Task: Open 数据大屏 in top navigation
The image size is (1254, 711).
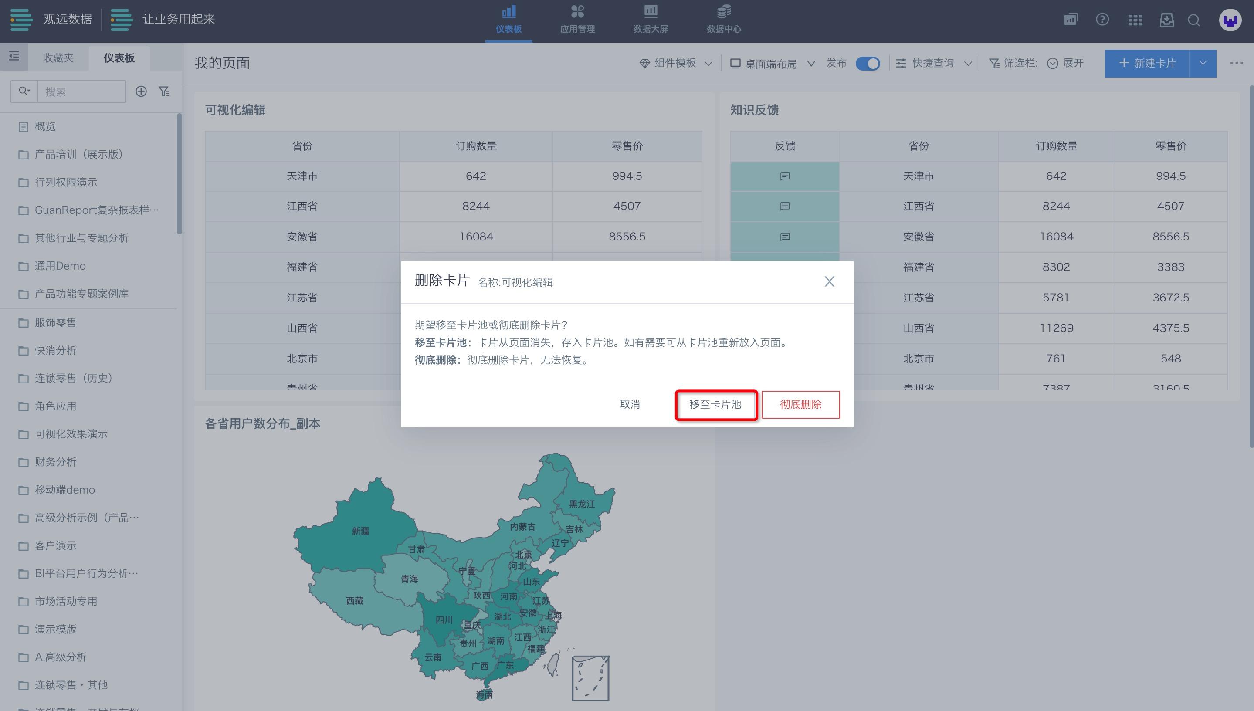Action: point(651,20)
